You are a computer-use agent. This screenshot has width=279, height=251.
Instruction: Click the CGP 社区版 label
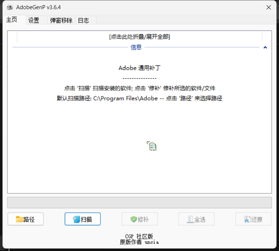point(139,236)
